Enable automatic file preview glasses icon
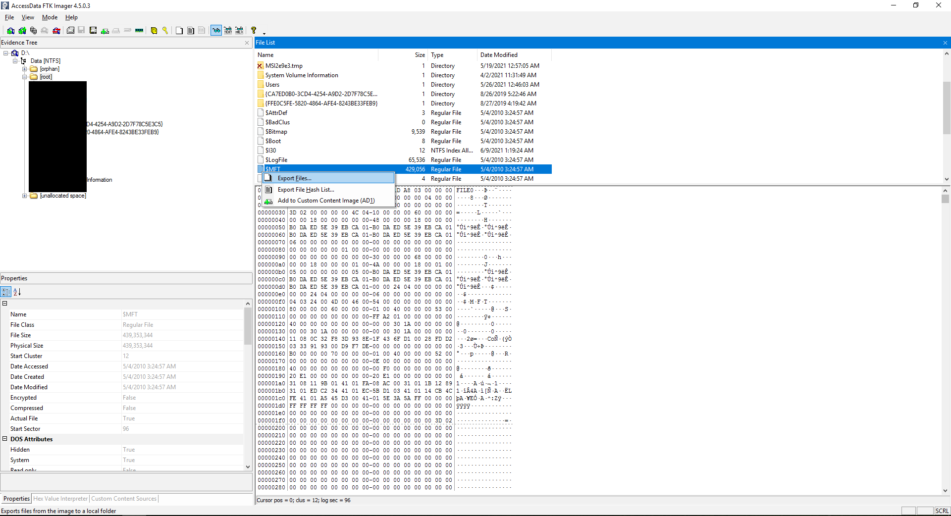 (216, 31)
